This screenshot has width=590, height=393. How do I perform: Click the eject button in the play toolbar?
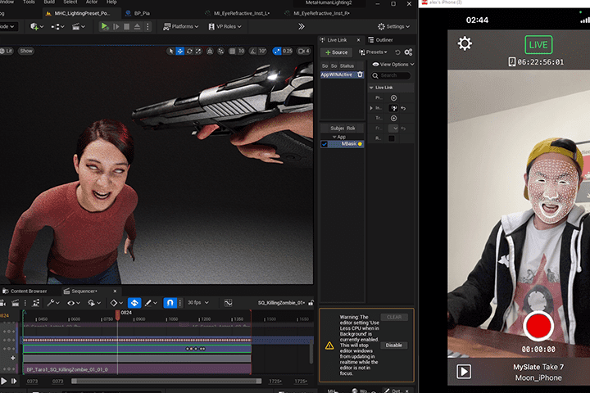[x=137, y=26]
